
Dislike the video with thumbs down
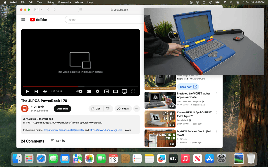pyautogui.click(x=108, y=109)
